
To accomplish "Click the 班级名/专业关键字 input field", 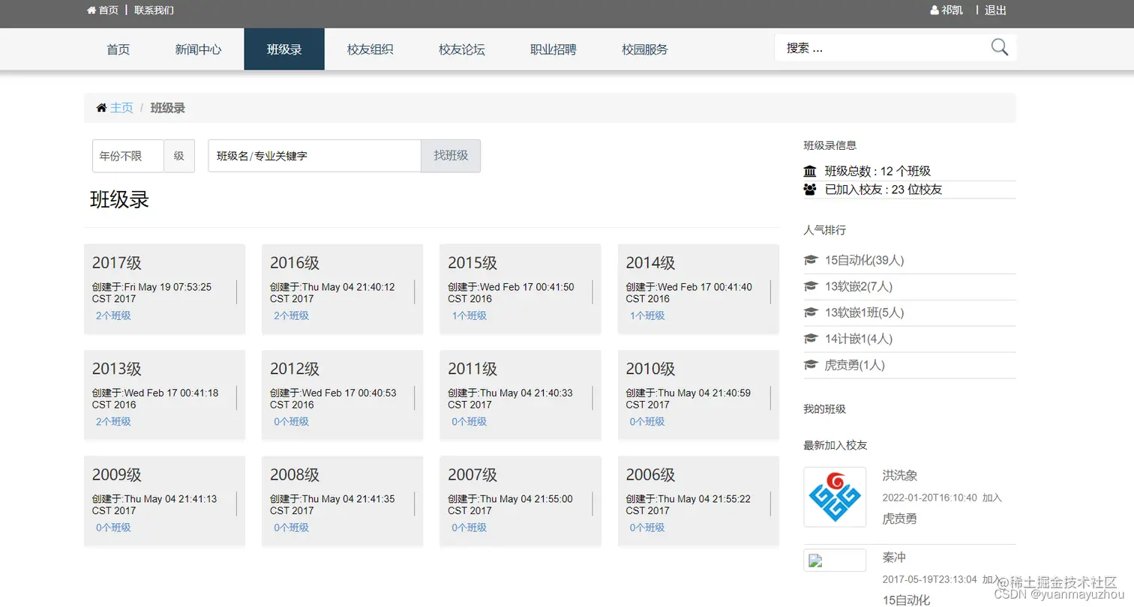I will (314, 156).
